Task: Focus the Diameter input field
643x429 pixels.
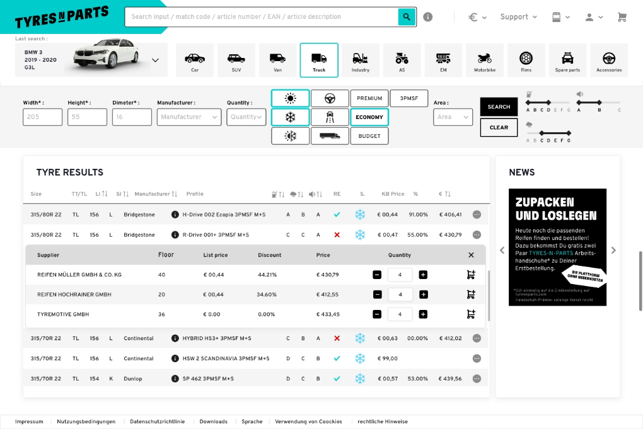Action: (x=132, y=117)
